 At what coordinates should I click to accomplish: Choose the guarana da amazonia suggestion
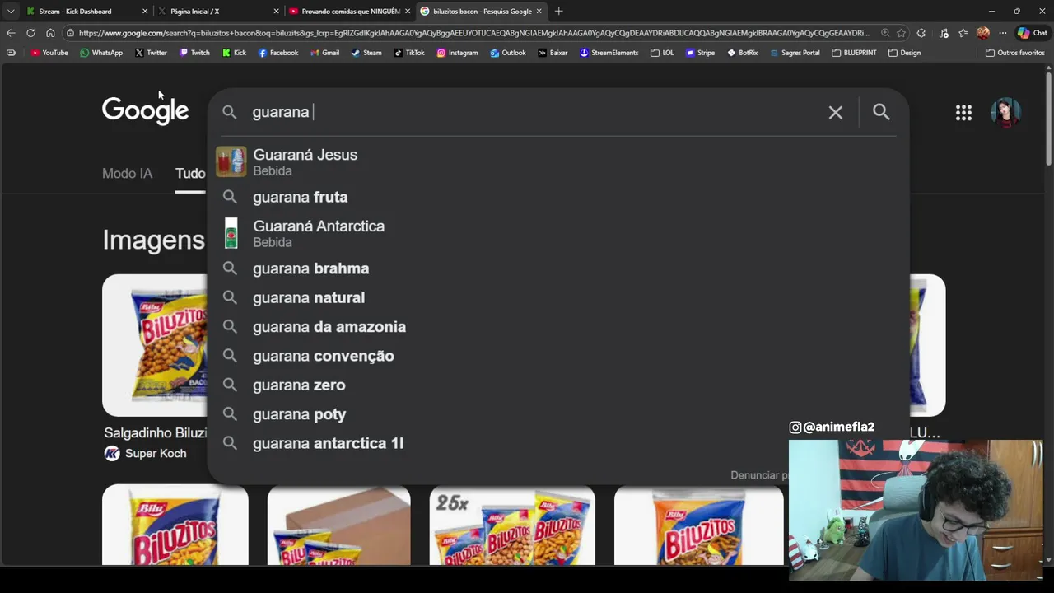(557, 327)
